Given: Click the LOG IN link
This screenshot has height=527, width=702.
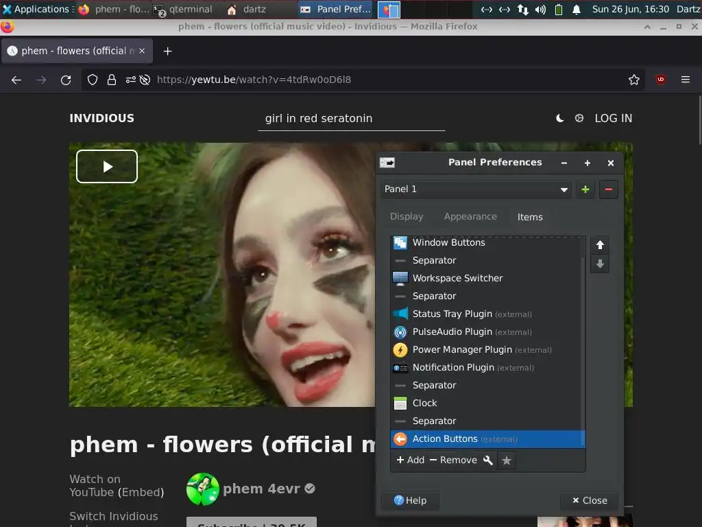Looking at the screenshot, I should pos(613,118).
